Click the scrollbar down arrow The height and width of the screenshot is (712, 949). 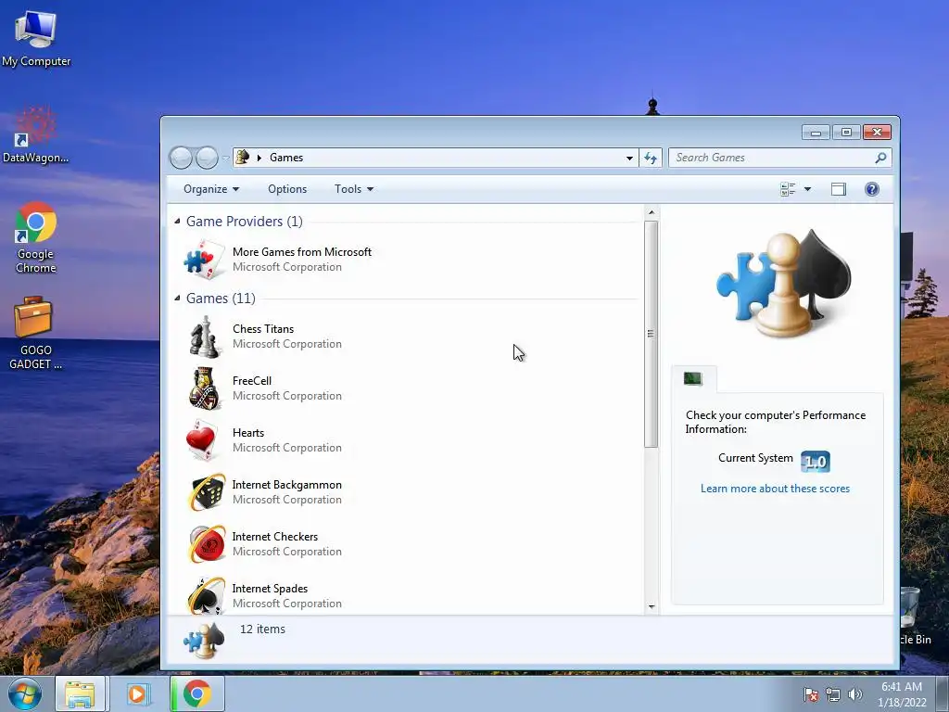pos(652,606)
